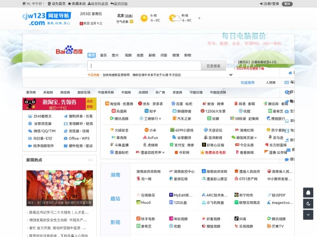Show next weather forecast arrow

click(x=199, y=18)
